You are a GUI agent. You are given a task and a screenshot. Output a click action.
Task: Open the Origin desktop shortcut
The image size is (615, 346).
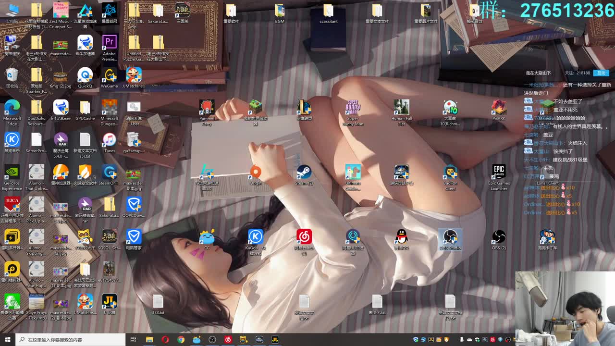click(x=256, y=175)
